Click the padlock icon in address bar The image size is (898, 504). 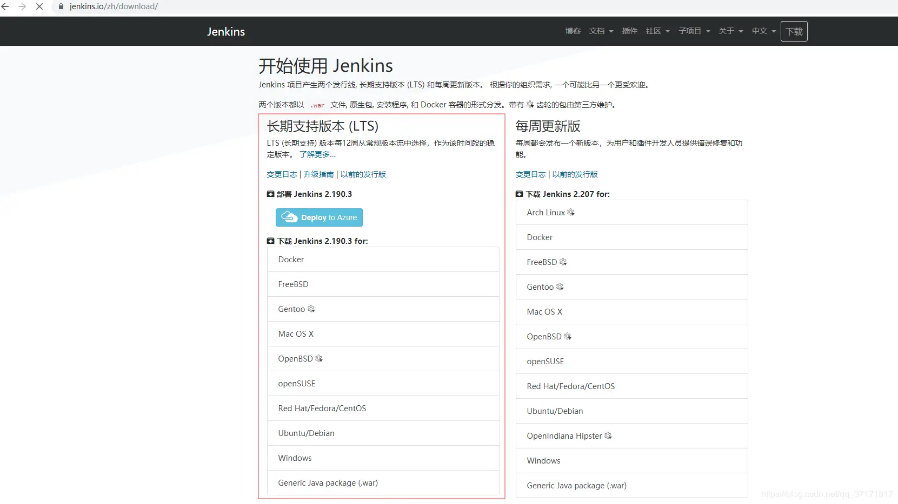tap(61, 6)
